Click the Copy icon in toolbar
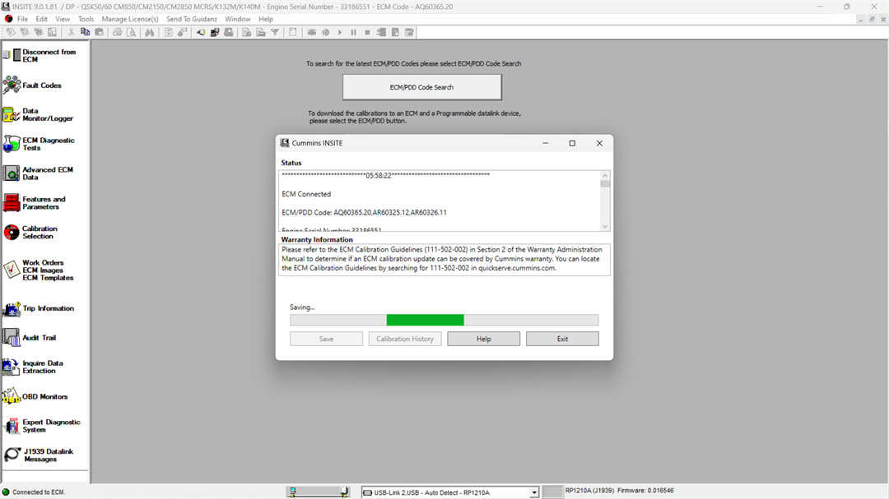Screen dimensions: 889x499 (86, 32)
